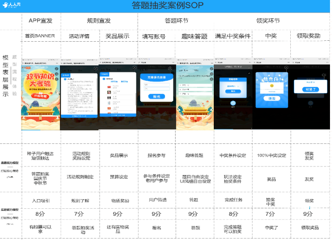This screenshot has height=240, width=332.
Task: Select the 填写账号 column header
Action: [x=154, y=37]
